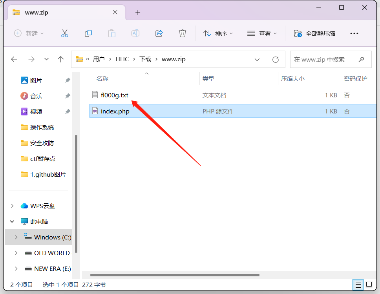380x294 pixels.
Task: Switch to details view in the status bar
Action: tap(358, 285)
